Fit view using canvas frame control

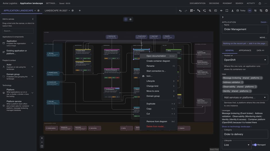click(x=42, y=146)
